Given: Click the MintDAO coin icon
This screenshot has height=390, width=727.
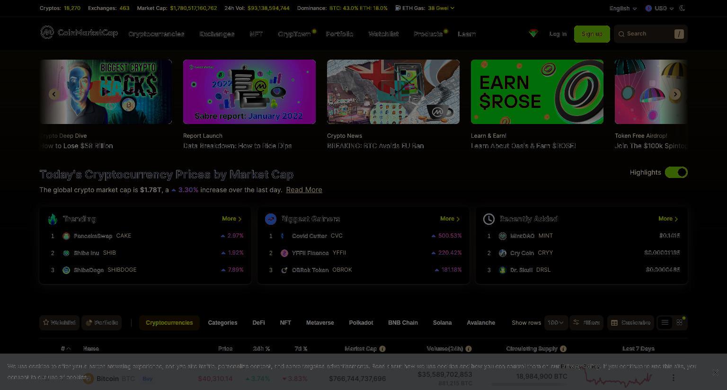Looking at the screenshot, I should (503, 236).
